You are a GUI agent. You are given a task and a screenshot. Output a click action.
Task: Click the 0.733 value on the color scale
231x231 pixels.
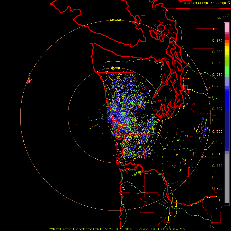tap(217, 86)
